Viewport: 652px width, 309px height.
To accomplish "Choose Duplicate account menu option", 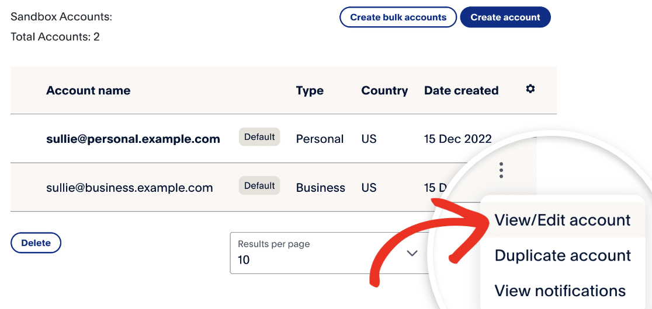I will point(563,255).
